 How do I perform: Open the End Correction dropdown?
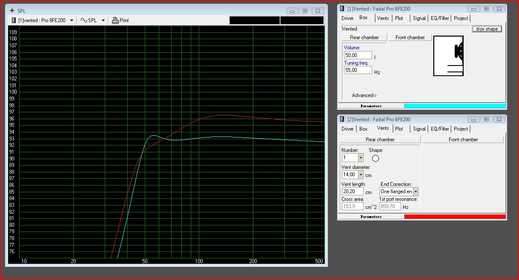[x=416, y=192]
